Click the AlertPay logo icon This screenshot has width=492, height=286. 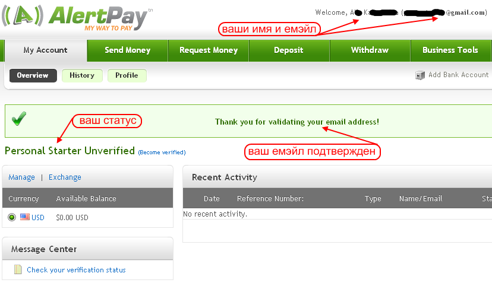[x=23, y=15]
